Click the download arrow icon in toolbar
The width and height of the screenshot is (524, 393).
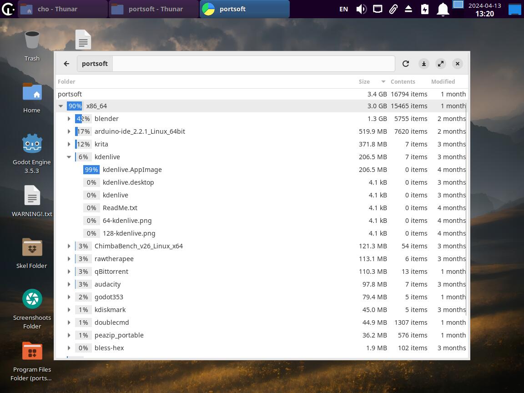coord(424,64)
